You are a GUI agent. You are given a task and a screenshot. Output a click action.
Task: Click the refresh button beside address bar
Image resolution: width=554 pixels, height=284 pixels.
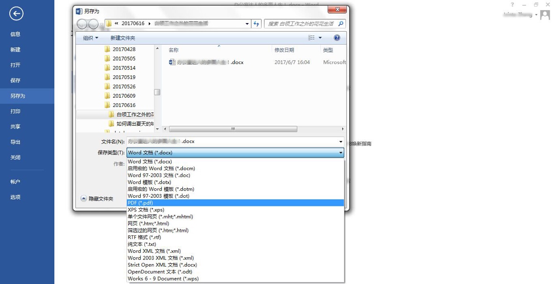(257, 24)
